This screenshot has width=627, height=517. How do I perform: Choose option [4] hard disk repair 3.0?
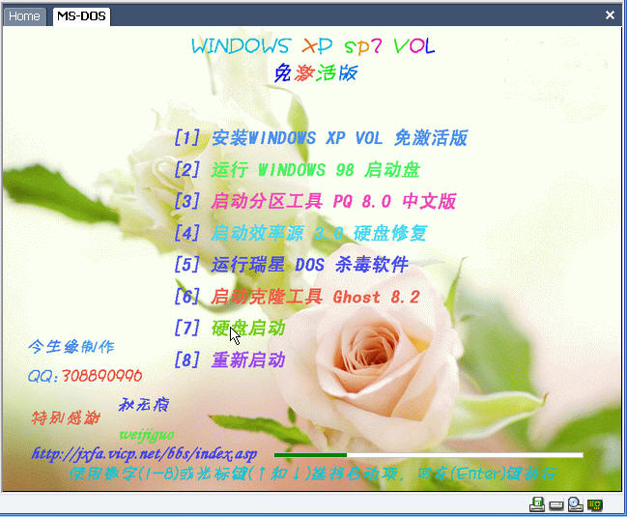pyautogui.click(x=300, y=233)
